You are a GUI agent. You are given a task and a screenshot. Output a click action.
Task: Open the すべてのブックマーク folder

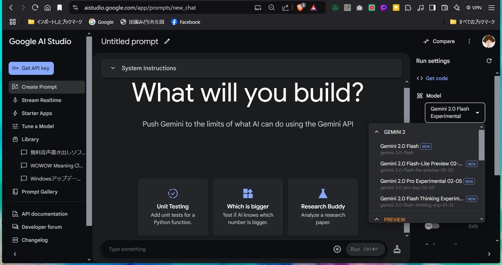tap(472, 22)
